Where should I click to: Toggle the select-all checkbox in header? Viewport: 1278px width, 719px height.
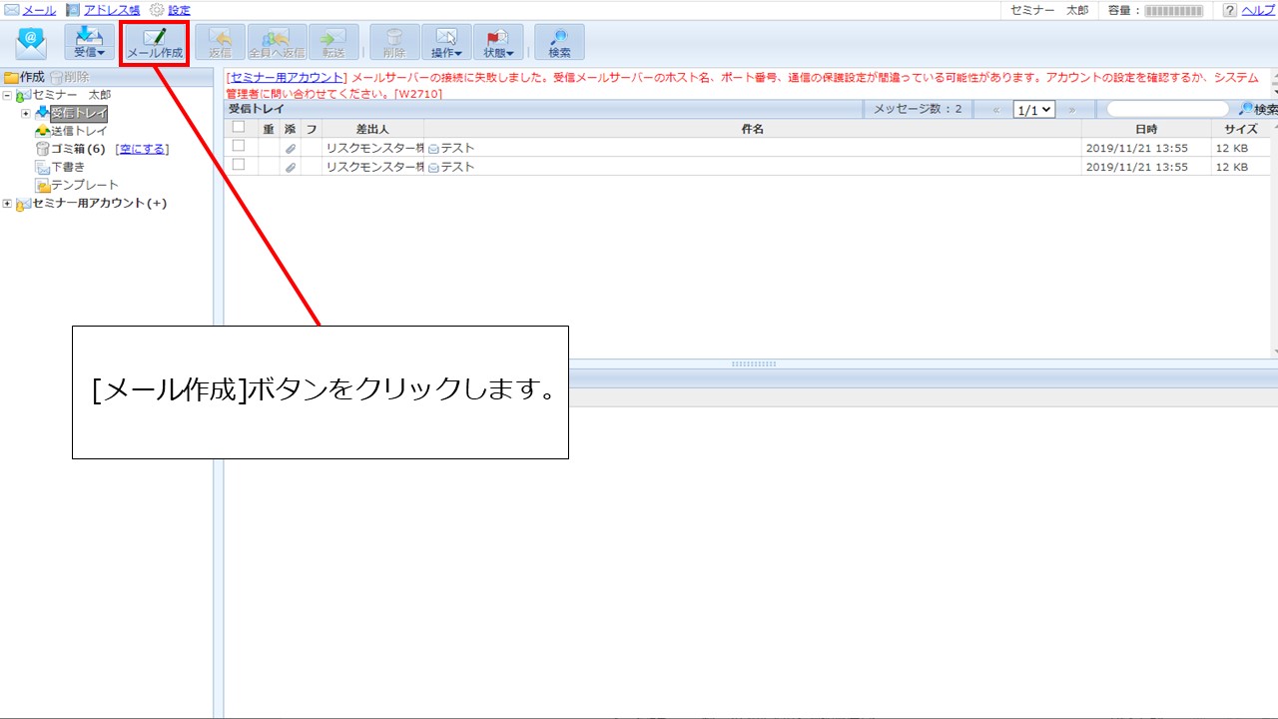pyautogui.click(x=239, y=128)
